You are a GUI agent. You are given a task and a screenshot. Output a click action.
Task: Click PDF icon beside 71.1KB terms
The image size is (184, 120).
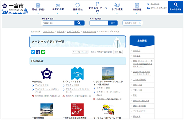pyautogui.click(x=33, y=96)
